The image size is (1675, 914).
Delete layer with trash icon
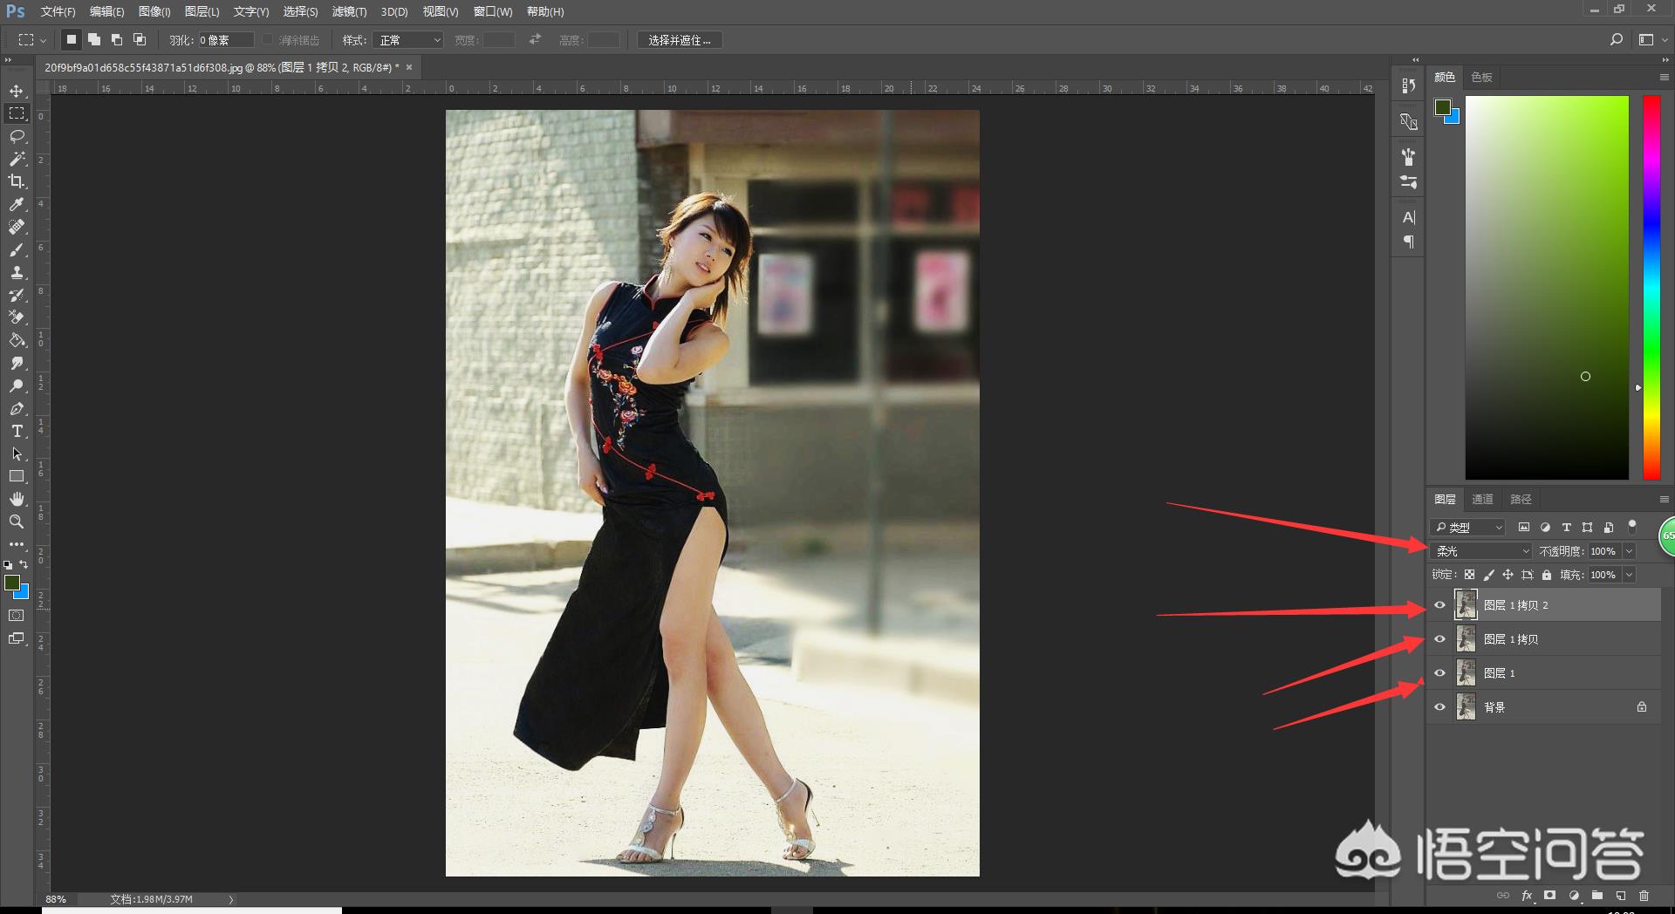(x=1644, y=896)
